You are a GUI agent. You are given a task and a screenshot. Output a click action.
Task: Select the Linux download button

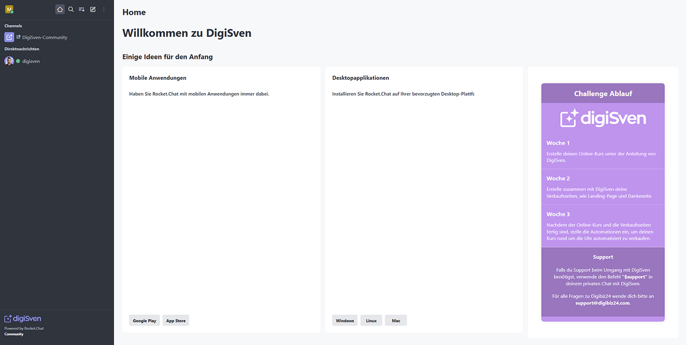(x=371, y=320)
